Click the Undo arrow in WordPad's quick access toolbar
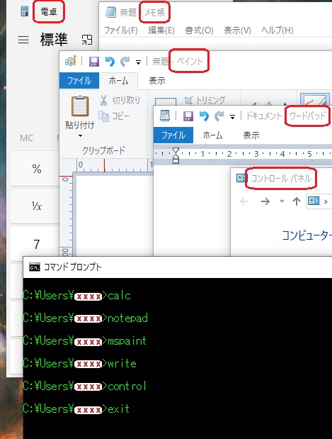Viewport: 332px width, 439px height. 204,116
